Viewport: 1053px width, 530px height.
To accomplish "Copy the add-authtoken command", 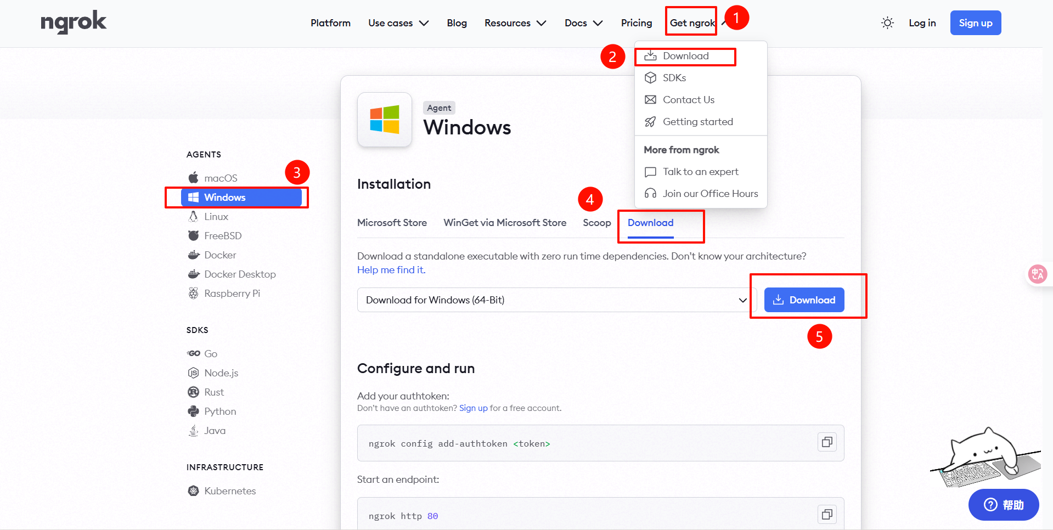I will pyautogui.click(x=827, y=442).
